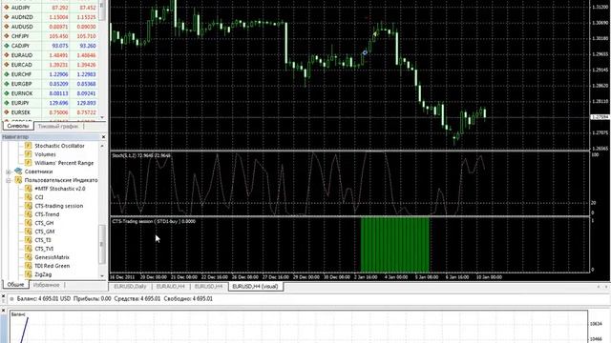Click the EURCHF symbol direction icon
This screenshot has height=343, width=611.
click(6, 74)
